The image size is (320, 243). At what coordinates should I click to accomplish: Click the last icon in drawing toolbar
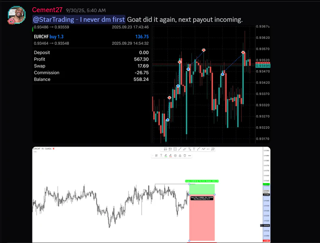(x=213, y=149)
